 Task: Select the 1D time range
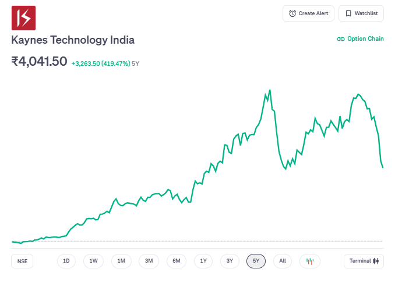tap(66, 261)
